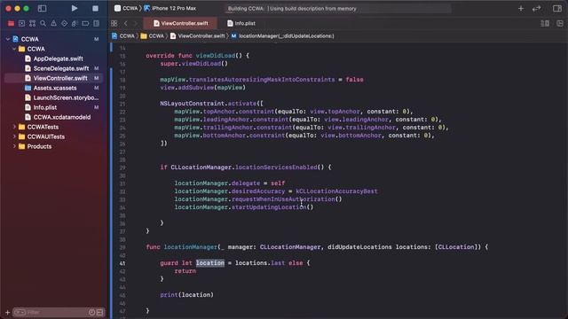Open the Find navigator magnifier icon
This screenshot has height=319, width=568.
pyautogui.click(x=43, y=24)
